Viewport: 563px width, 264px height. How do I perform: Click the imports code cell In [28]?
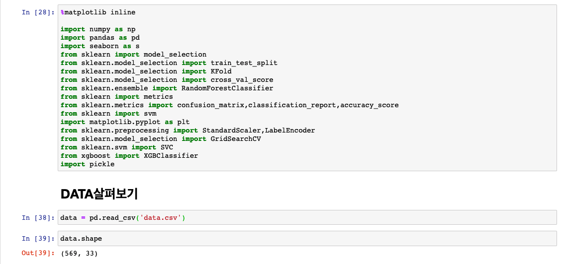tap(307, 88)
